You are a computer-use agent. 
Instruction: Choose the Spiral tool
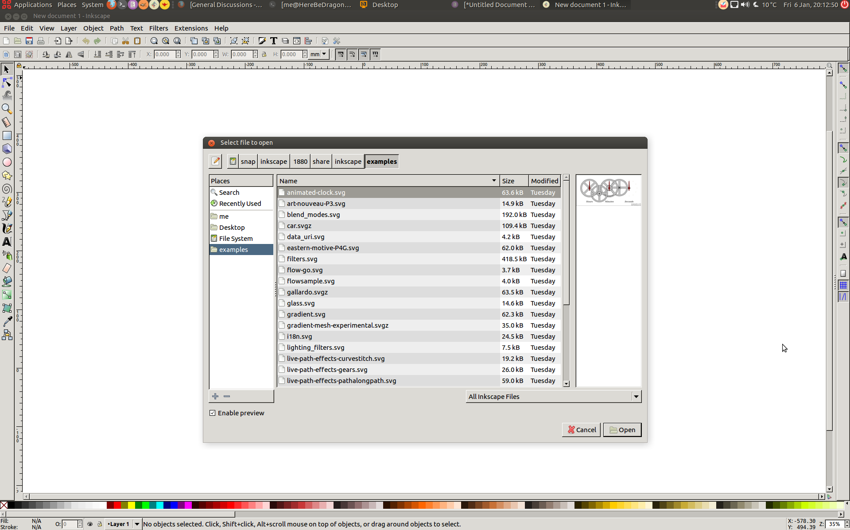pos(7,189)
